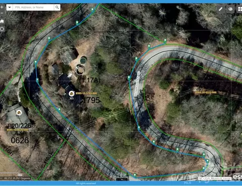Click the crosshair icon beside the coordinates

click(x=2, y=178)
